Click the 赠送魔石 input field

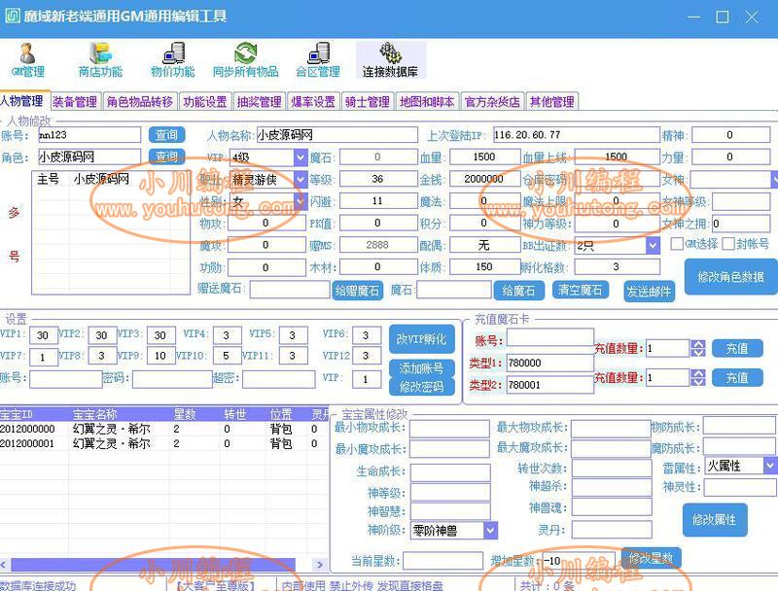pyautogui.click(x=290, y=289)
